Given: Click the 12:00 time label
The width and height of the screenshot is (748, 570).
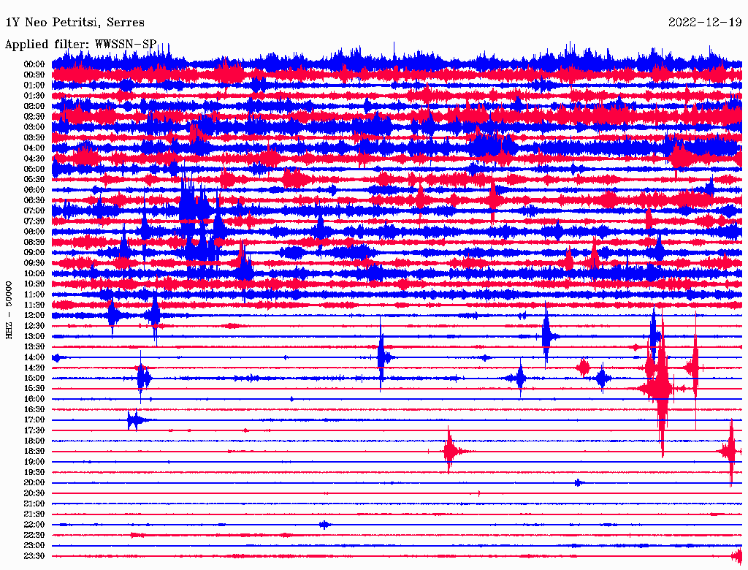Looking at the screenshot, I should [34, 316].
